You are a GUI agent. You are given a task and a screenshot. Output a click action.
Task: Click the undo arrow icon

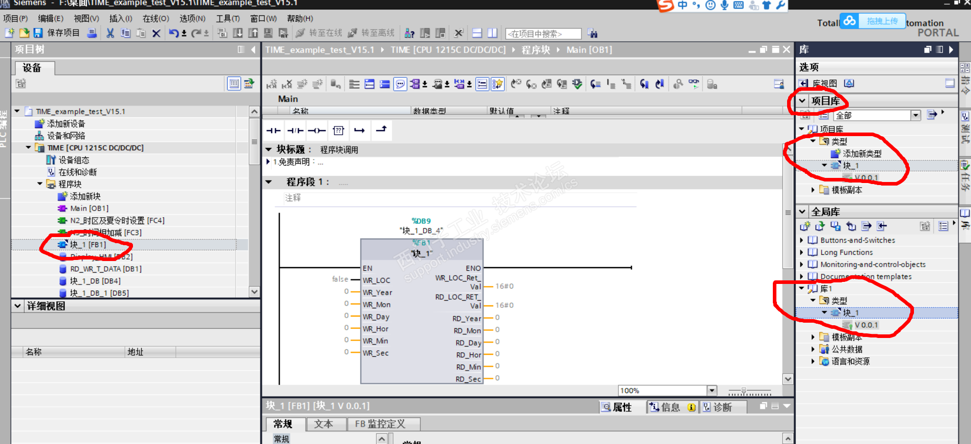[174, 33]
